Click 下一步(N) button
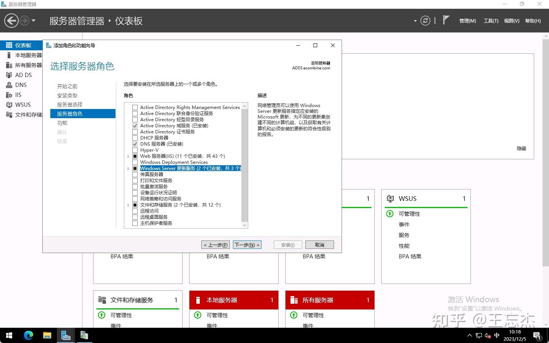549x343 pixels. tap(247, 245)
